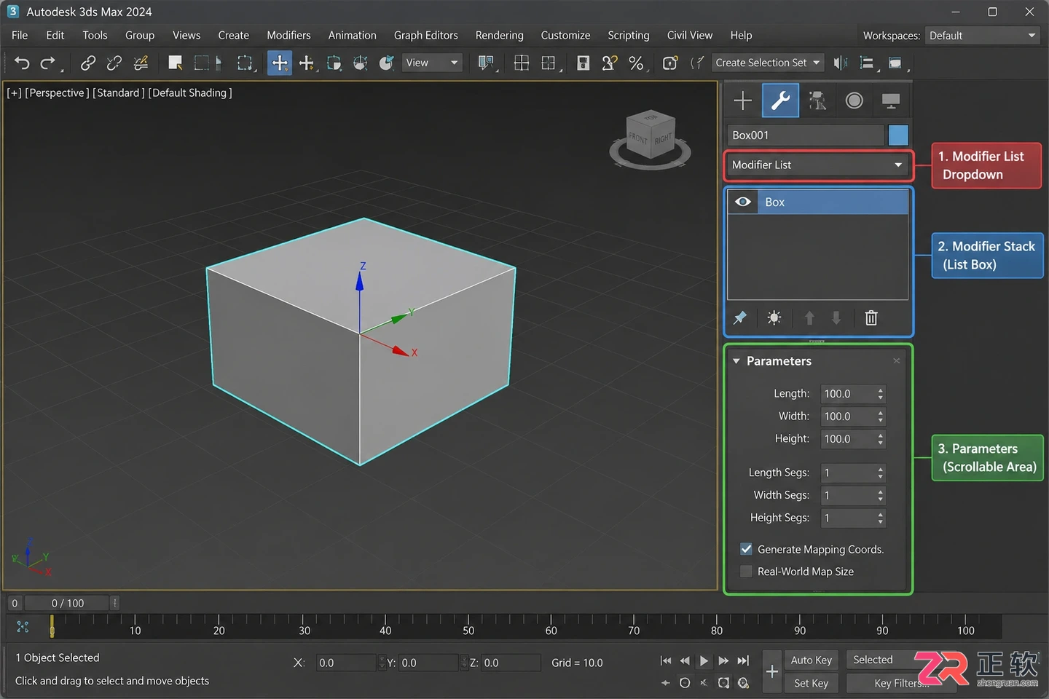Image resolution: width=1049 pixels, height=699 pixels.
Task: Click the Width value field
Action: [x=848, y=416]
